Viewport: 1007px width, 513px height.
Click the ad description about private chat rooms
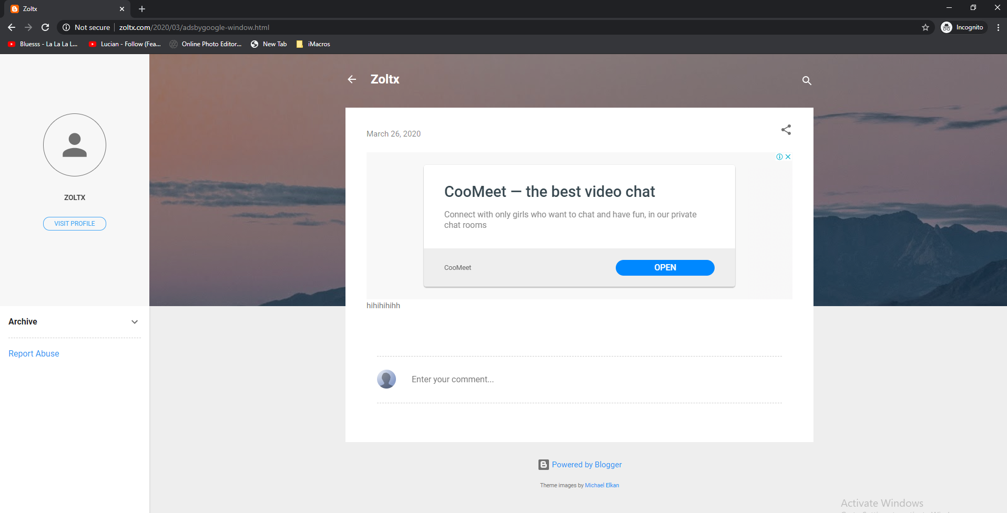571,220
